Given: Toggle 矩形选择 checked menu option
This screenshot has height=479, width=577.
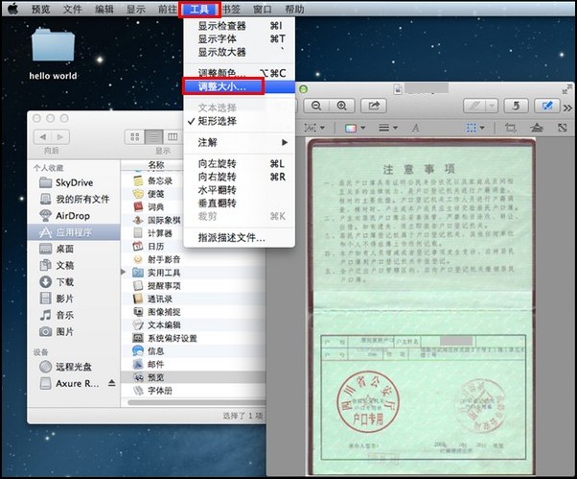Looking at the screenshot, I should (218, 121).
